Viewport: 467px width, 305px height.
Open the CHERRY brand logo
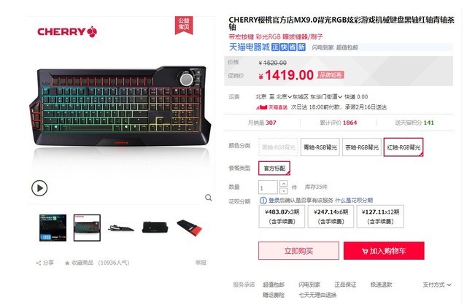67,31
